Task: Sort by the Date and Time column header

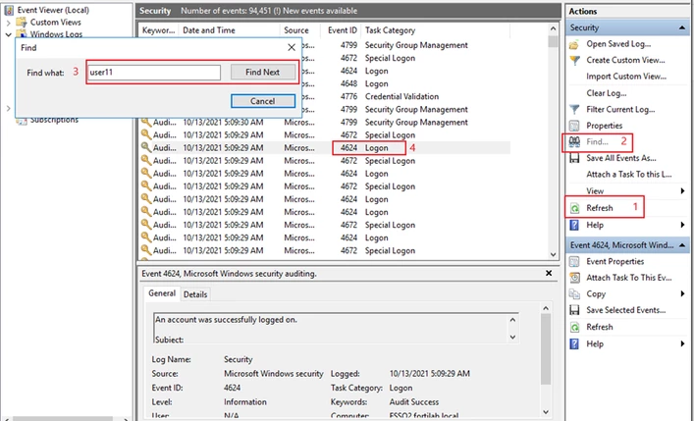Action: coord(229,30)
